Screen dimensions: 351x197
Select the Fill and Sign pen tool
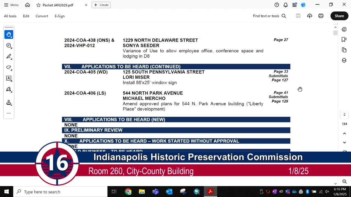tap(9, 89)
